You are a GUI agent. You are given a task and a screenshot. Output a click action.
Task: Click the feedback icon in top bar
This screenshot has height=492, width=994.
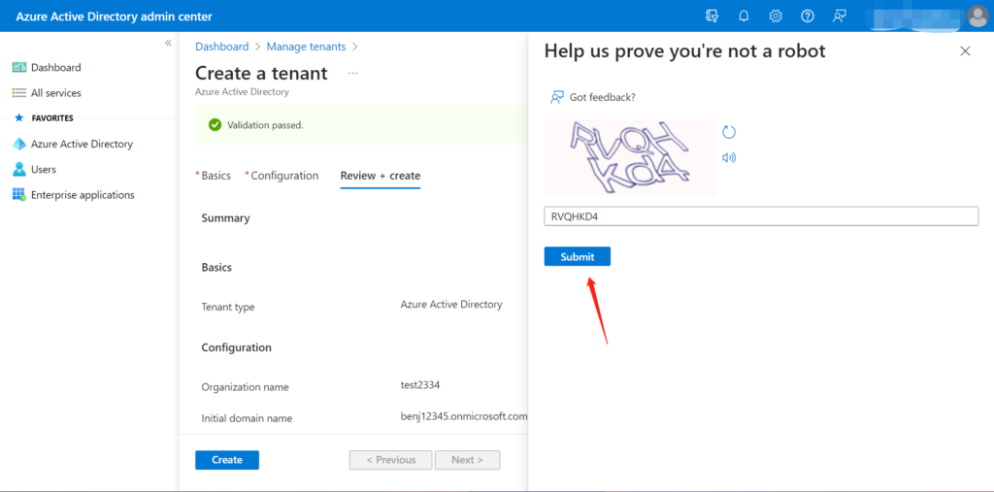coord(840,16)
